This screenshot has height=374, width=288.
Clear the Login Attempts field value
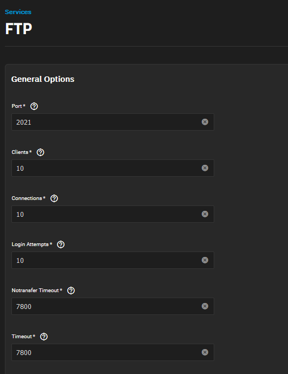coord(204,260)
